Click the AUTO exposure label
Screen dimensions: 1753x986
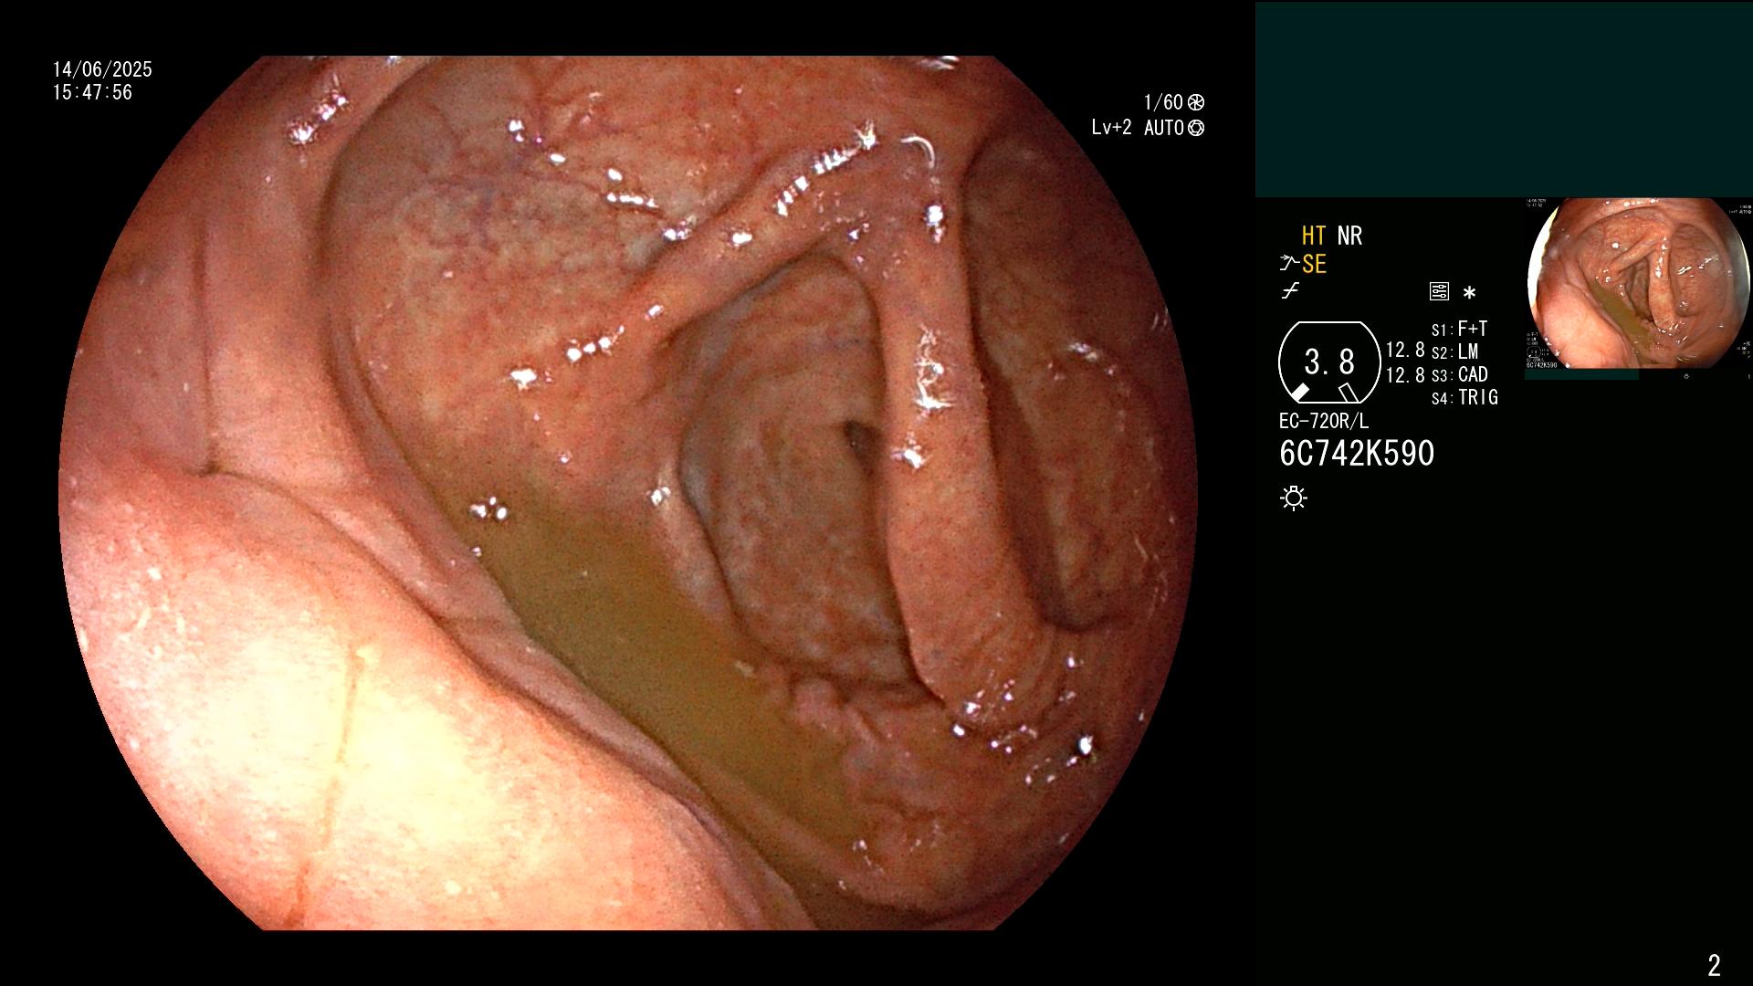(1164, 128)
